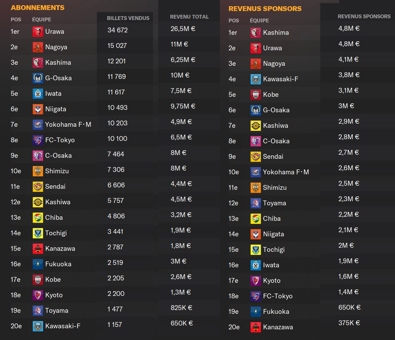Click Sendai badge in Abonnements table
395x340 pixels.
coord(38,187)
